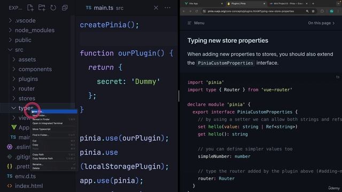Viewport: 342px width, 192px height.
Task: Click the TS icon on main.ts tab
Action: coord(89,8)
